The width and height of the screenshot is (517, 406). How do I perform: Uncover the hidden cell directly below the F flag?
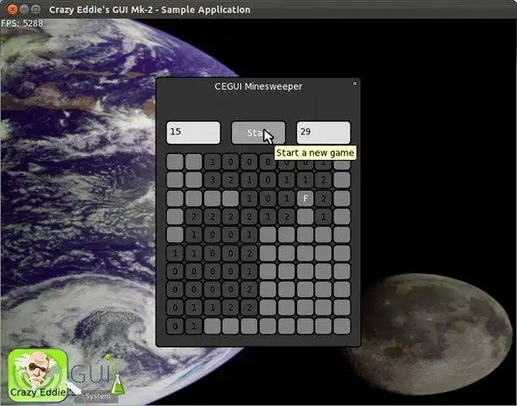(305, 217)
